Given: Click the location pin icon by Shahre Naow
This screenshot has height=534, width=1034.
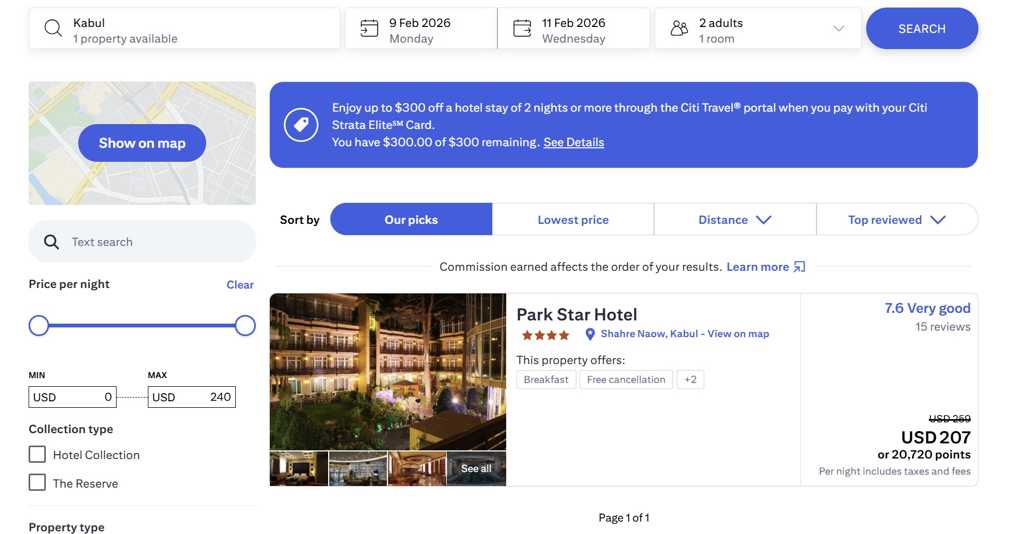Looking at the screenshot, I should [x=590, y=334].
